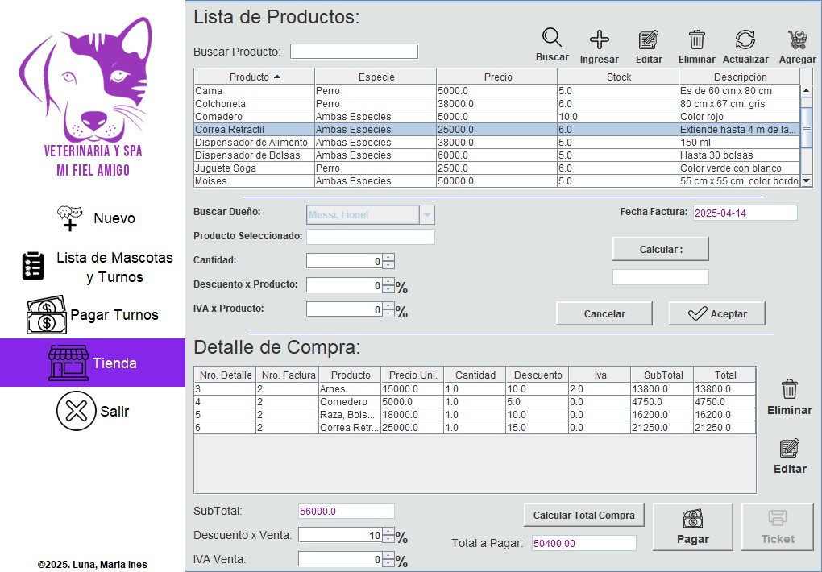The height and width of the screenshot is (572, 822).
Task: Select the Tienda sidebar item
Action: (92, 363)
